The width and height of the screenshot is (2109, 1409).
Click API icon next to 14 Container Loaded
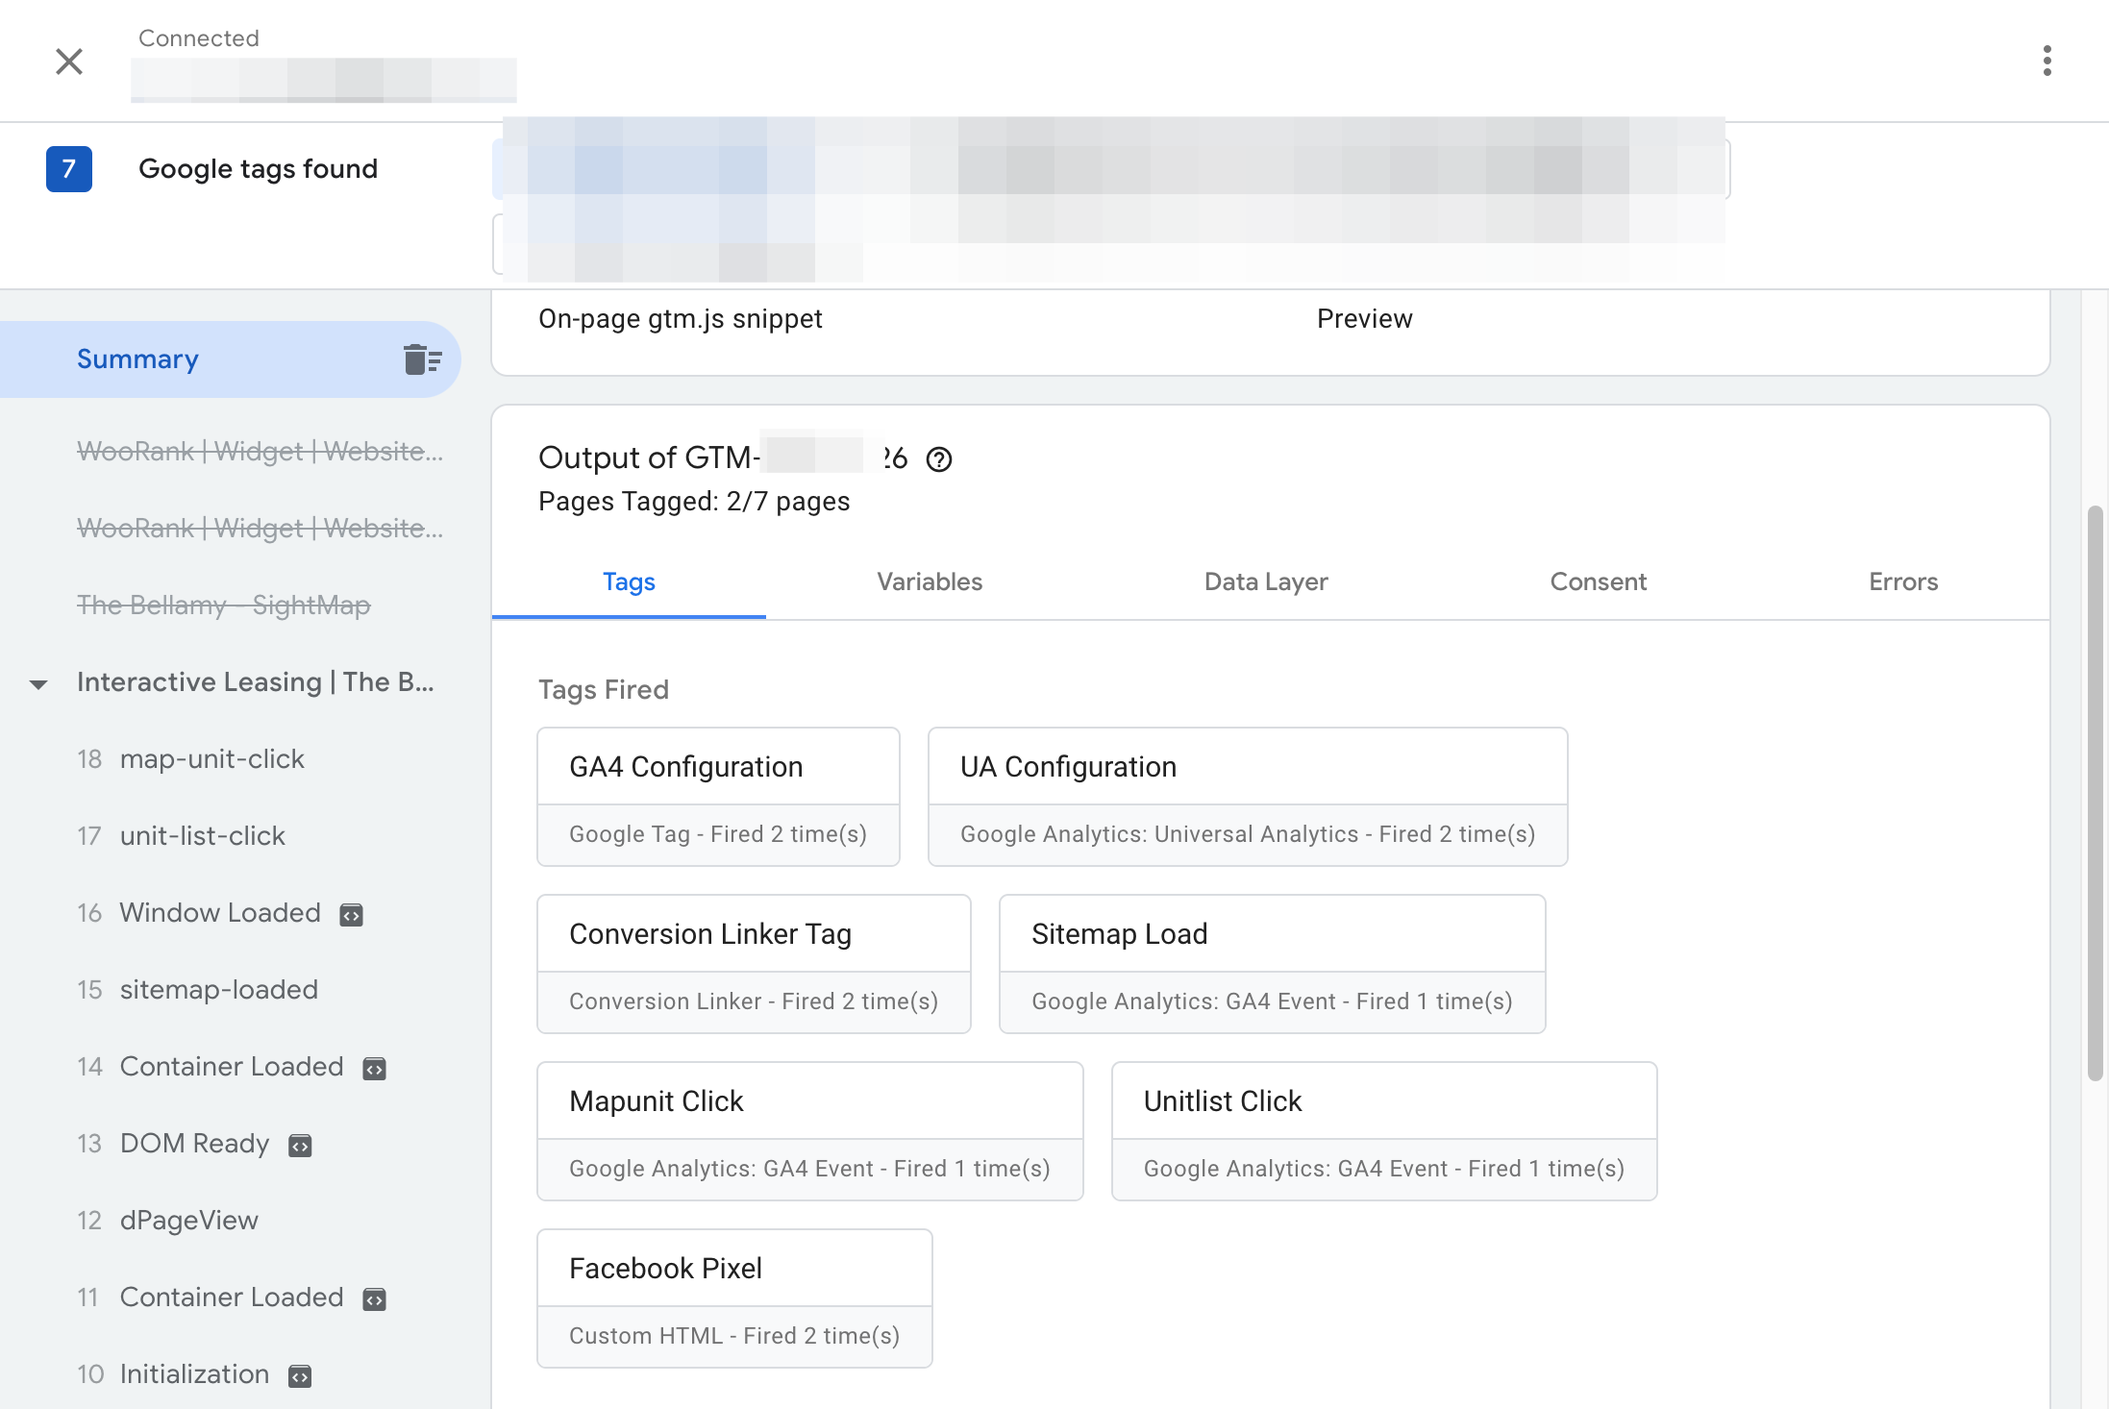[375, 1068]
